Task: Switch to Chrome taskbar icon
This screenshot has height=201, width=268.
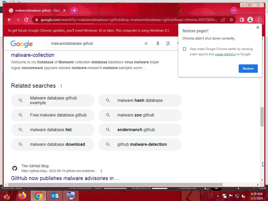Action: [x=38, y=196]
